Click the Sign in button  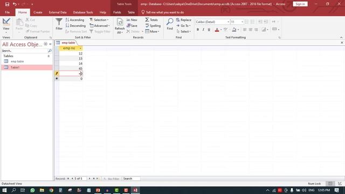coord(300,4)
